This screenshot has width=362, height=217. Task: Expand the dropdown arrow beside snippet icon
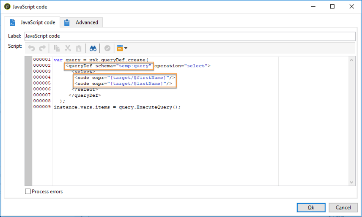tap(126, 48)
